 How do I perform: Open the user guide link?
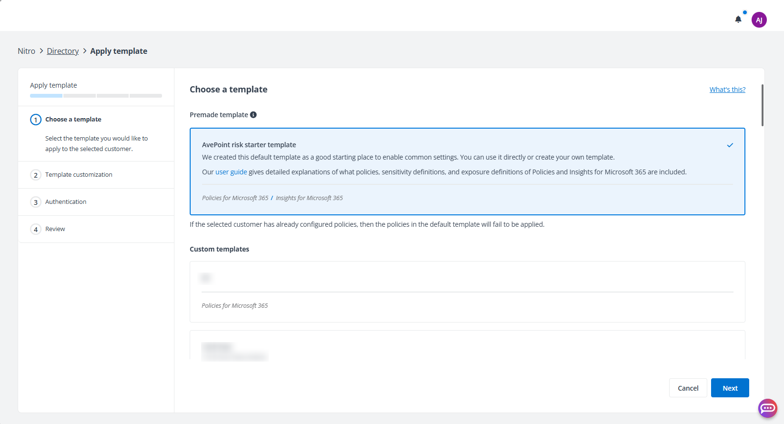pyautogui.click(x=231, y=172)
